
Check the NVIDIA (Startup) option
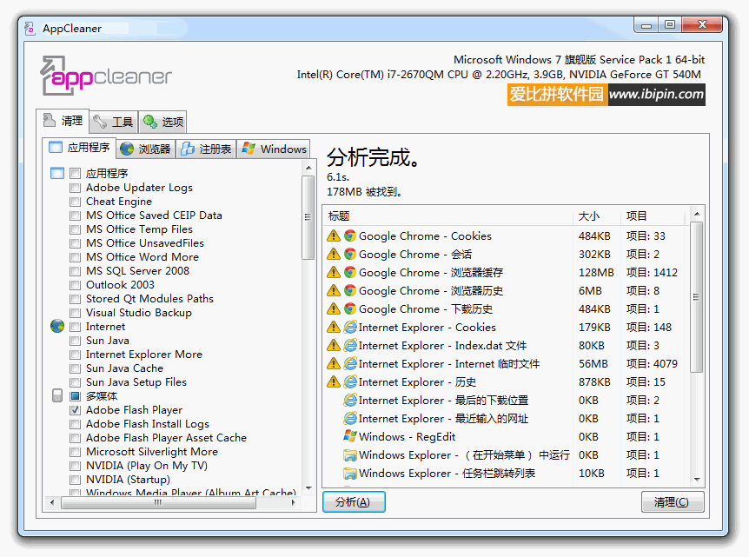click(x=75, y=479)
